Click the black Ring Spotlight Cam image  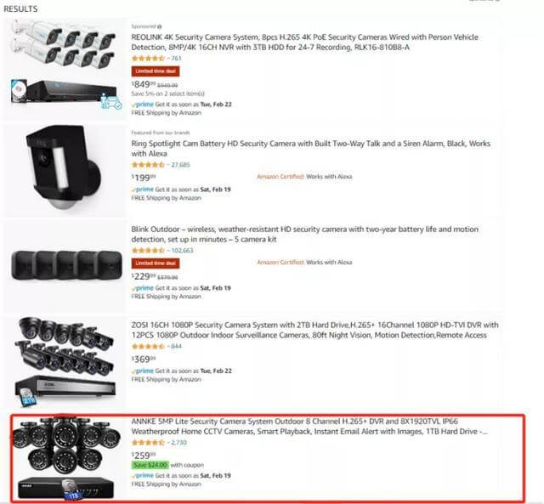pos(64,167)
